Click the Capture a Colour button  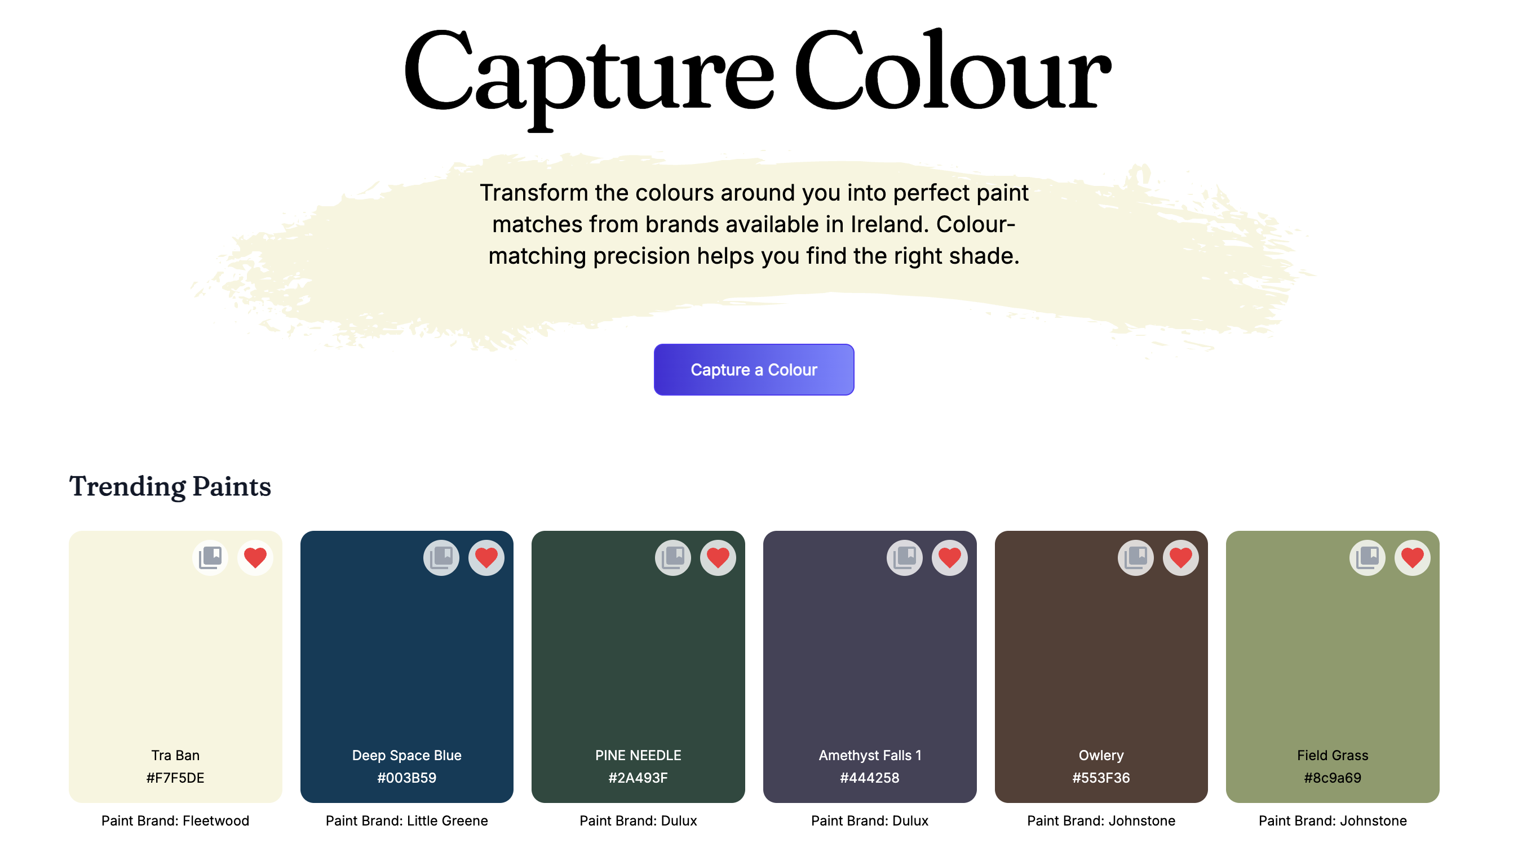[x=753, y=369]
